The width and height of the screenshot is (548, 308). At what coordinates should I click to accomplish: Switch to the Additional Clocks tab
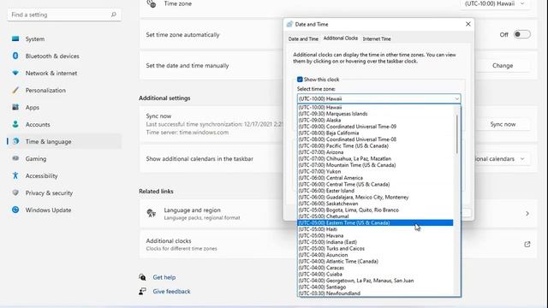click(x=341, y=38)
